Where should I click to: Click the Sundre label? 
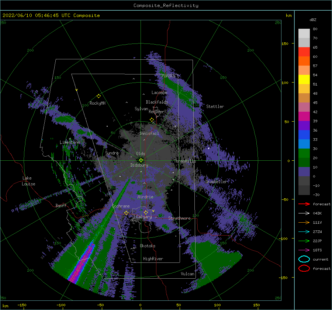click(x=112, y=153)
